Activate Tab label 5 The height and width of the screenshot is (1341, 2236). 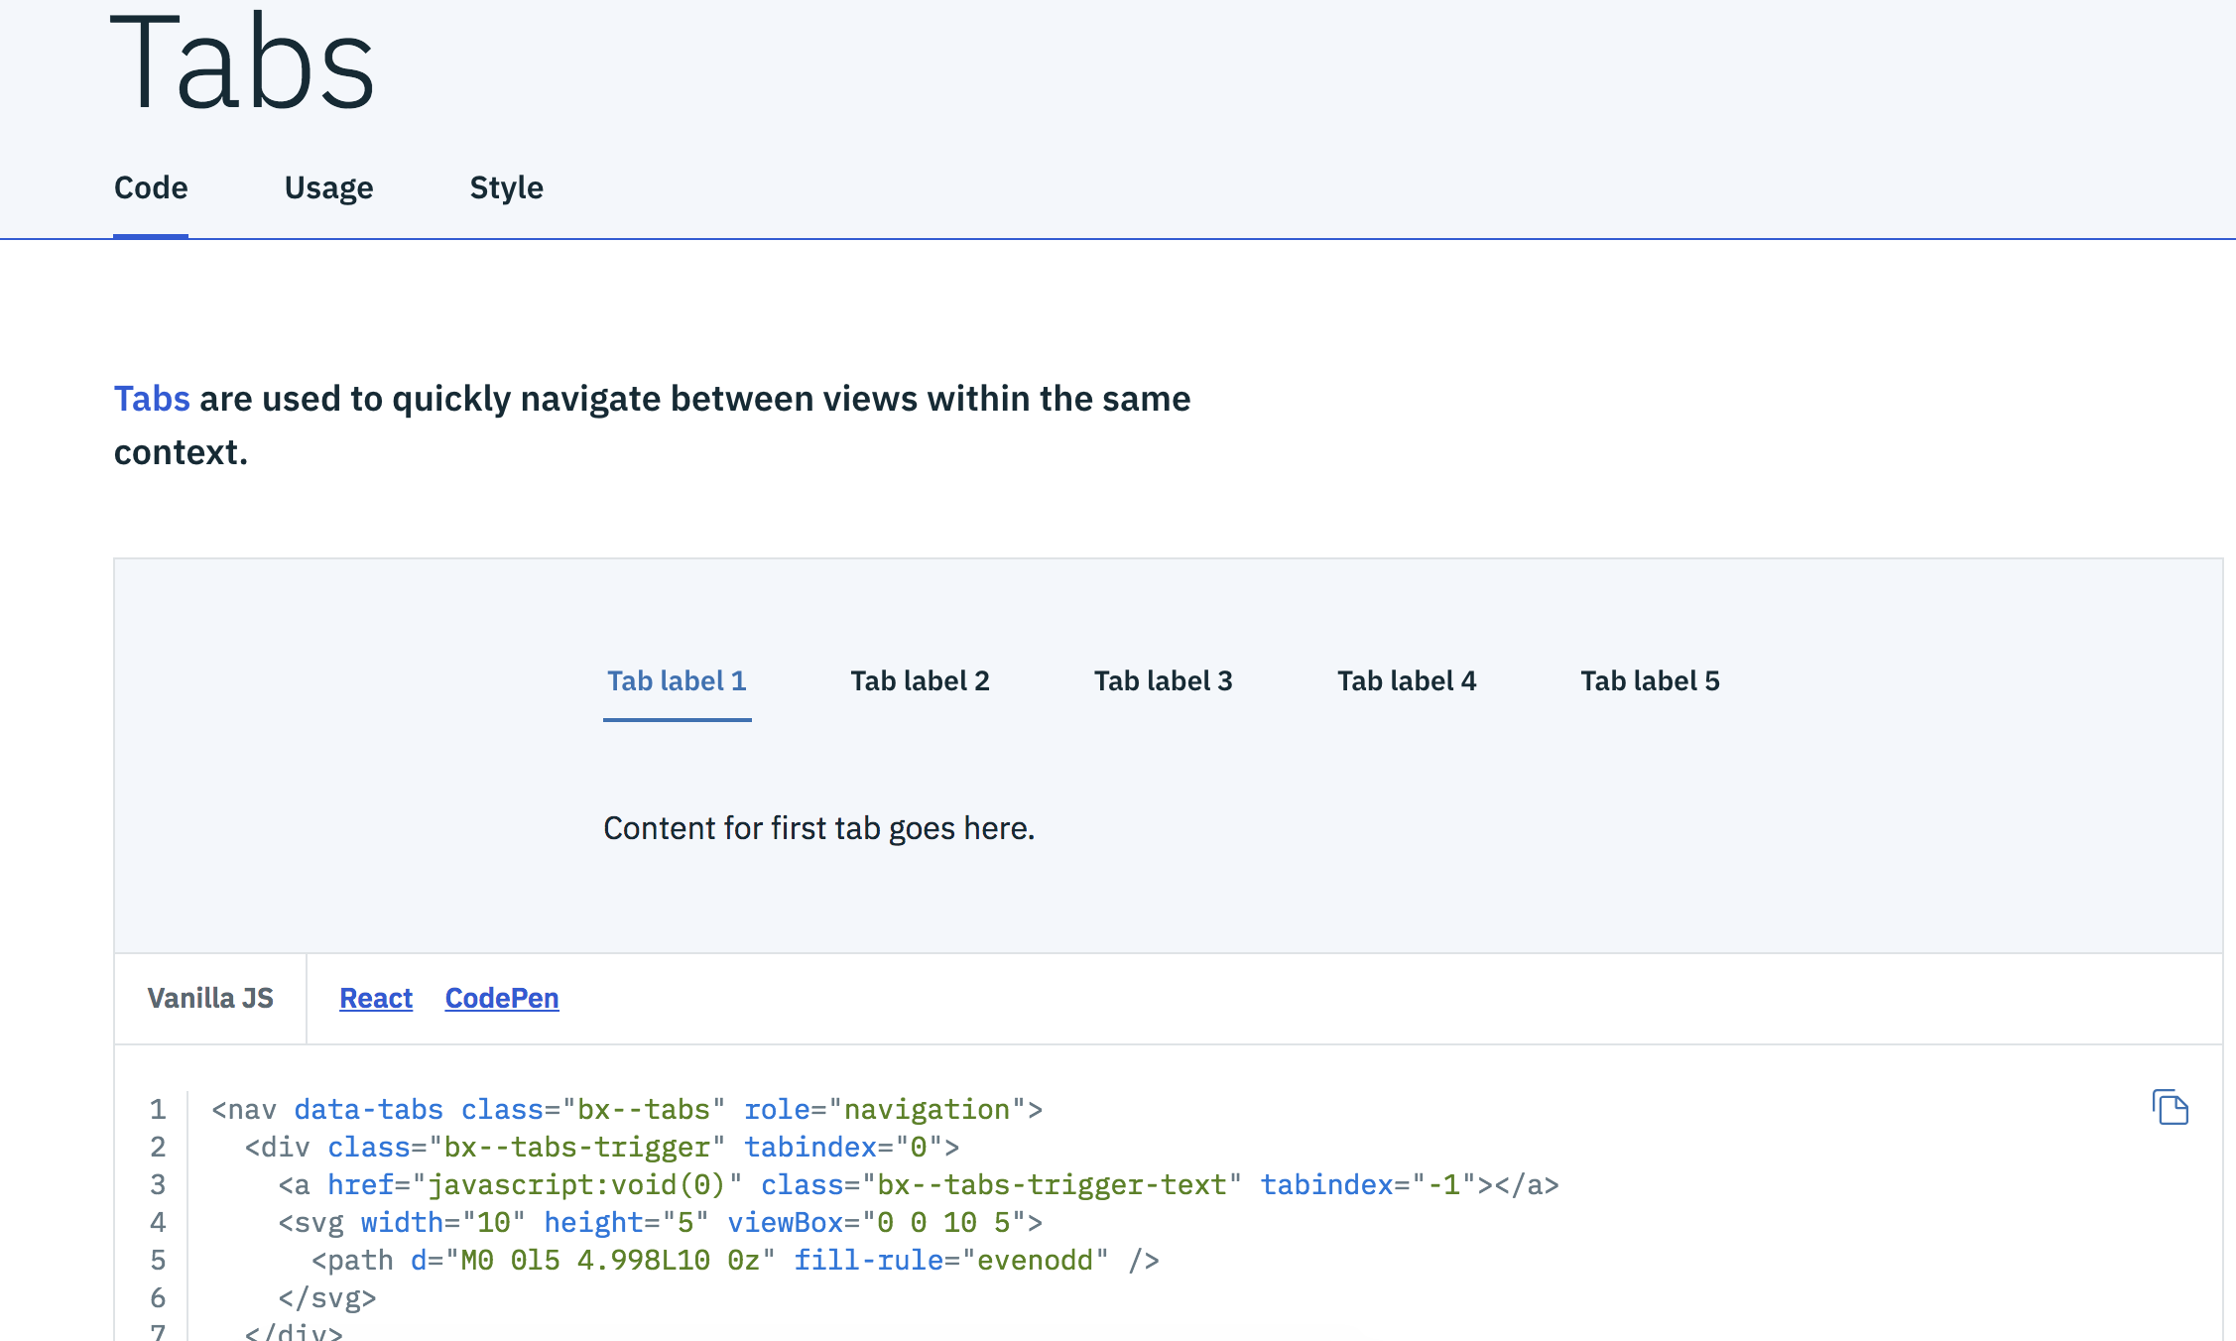tap(1650, 681)
